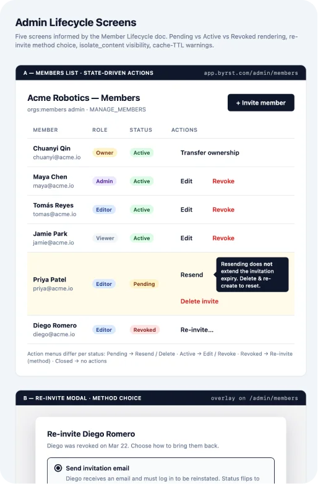318x484 pixels.
Task: Open Re-invite menu for Diego Romero
Action: (197, 330)
